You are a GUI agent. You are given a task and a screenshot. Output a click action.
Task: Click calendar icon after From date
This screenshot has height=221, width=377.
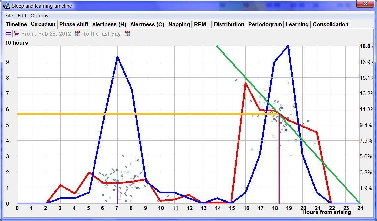point(78,34)
